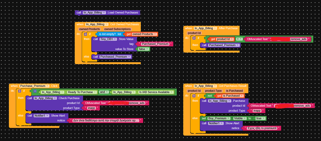Select the 'not' logic block
The height and width of the screenshot is (141, 321).
click(210, 96)
